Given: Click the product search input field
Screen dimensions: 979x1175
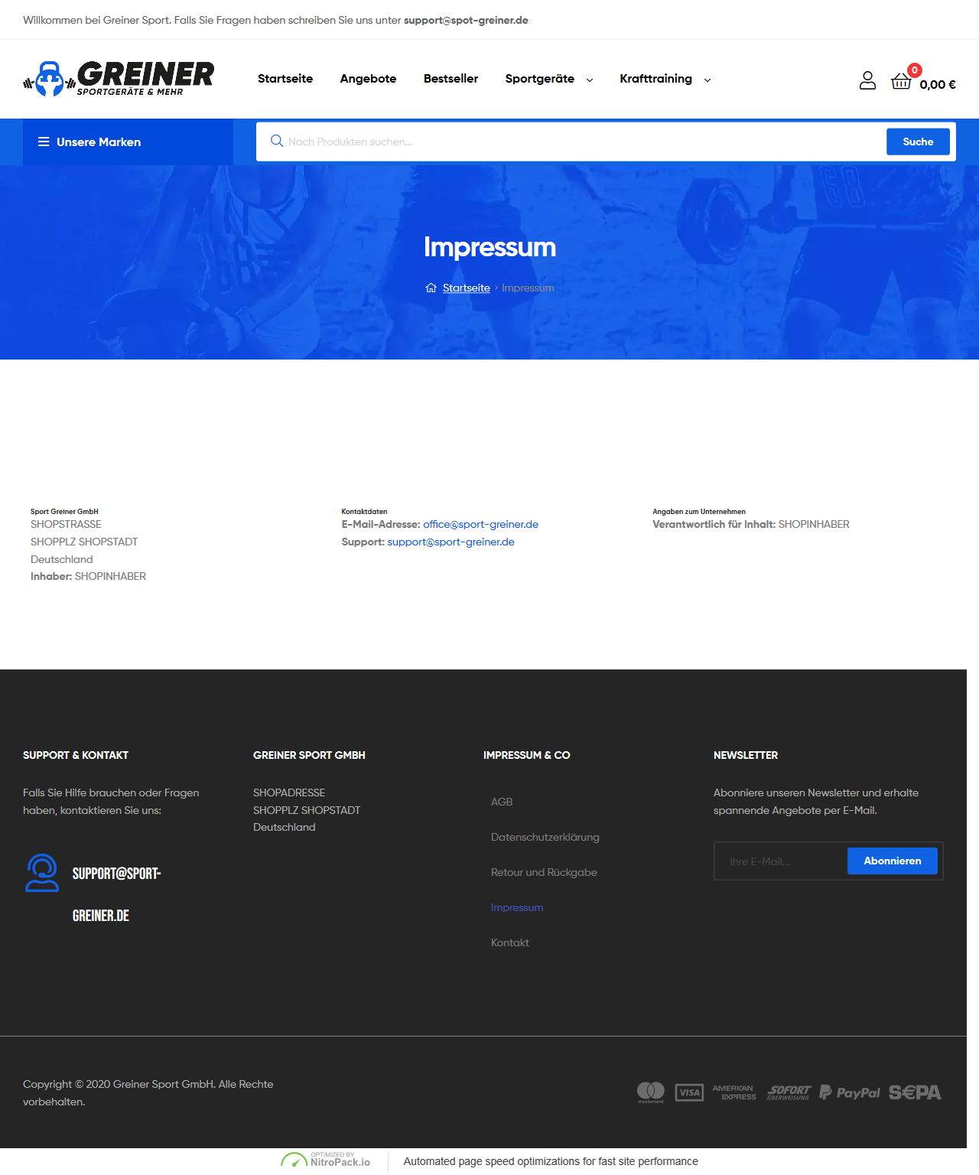Looking at the screenshot, I should click(x=581, y=142).
